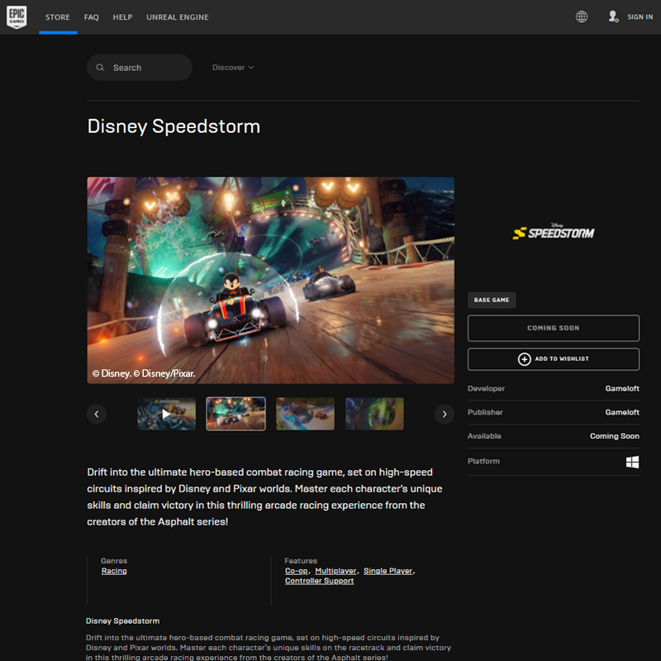Open the Racing genre link
Screen dimensions: 661x661
pyautogui.click(x=114, y=571)
